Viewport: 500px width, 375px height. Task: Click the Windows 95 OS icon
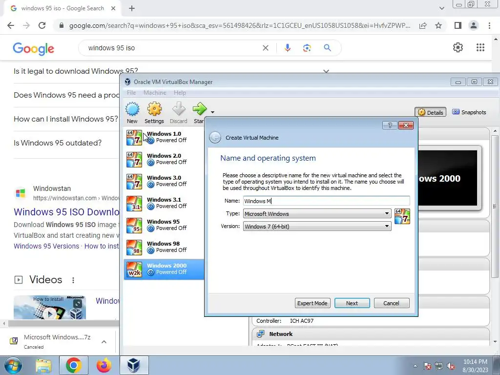tap(134, 226)
